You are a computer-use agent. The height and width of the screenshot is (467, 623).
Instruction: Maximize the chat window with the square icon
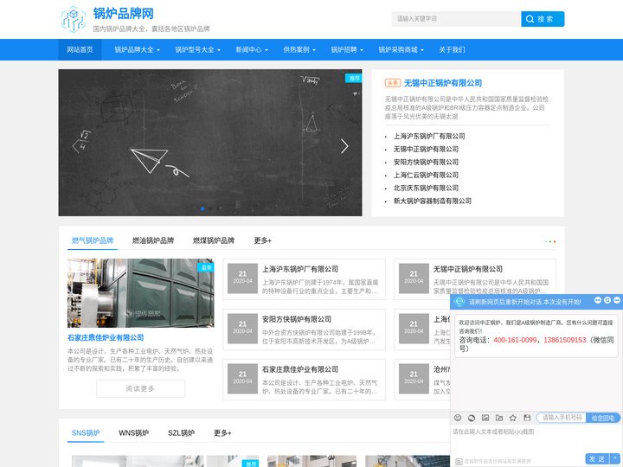point(607,300)
